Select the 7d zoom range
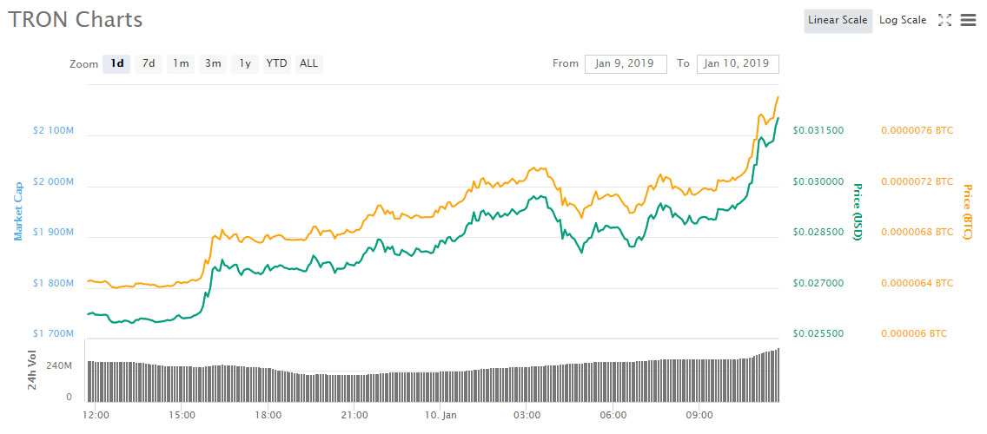The image size is (987, 434). pos(149,63)
